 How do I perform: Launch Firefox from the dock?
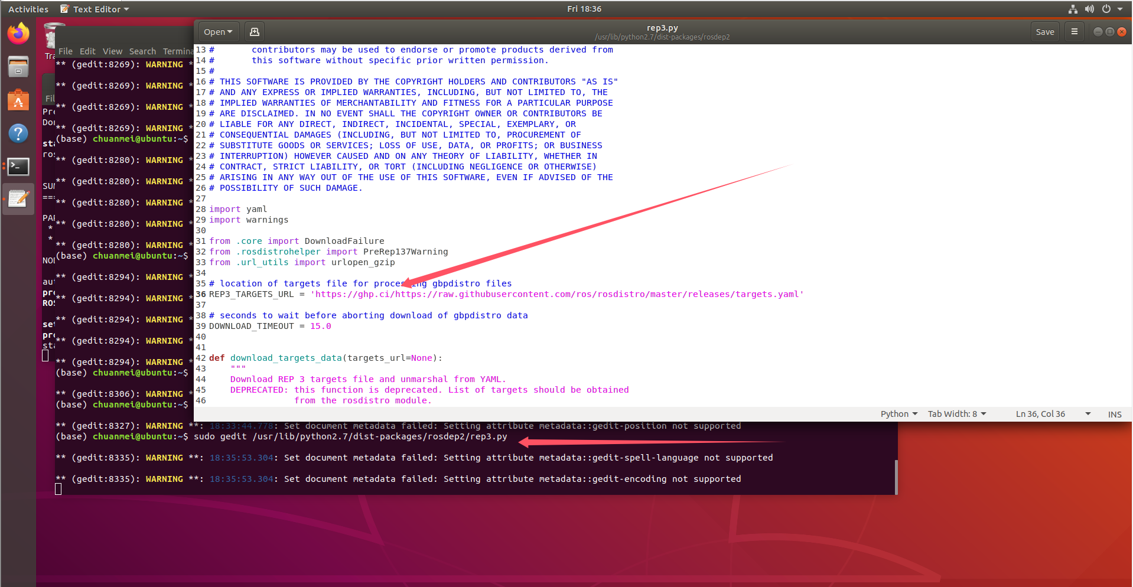(x=18, y=33)
